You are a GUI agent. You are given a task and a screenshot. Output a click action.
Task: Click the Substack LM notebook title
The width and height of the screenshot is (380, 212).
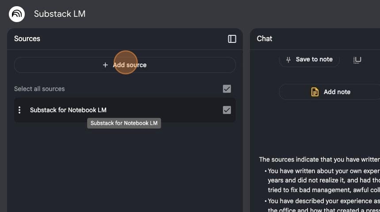coord(60,14)
